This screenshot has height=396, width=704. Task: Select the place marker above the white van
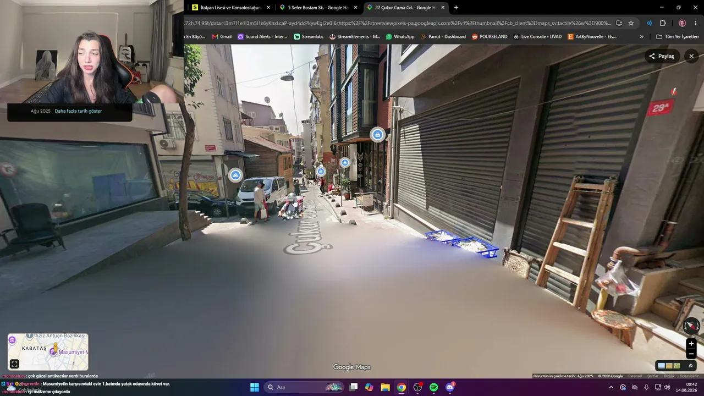click(x=235, y=175)
